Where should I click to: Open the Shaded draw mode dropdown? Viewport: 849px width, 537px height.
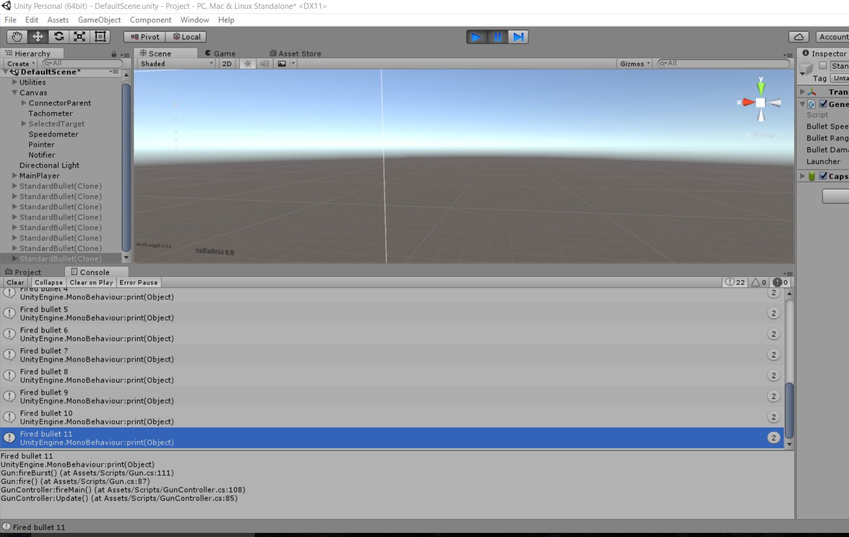[x=174, y=63]
